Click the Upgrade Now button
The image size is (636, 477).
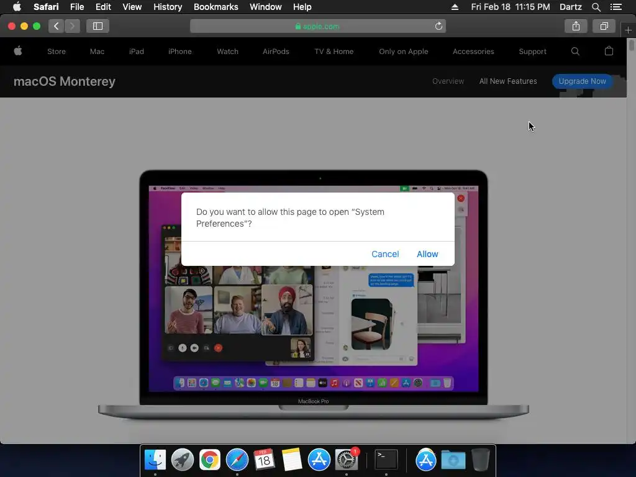tap(583, 81)
